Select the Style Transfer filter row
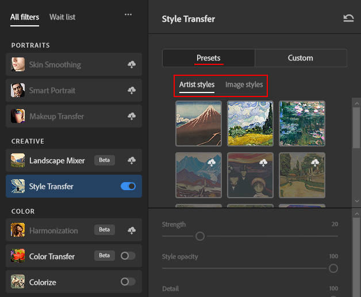Image resolution: width=361 pixels, height=297 pixels. point(74,186)
